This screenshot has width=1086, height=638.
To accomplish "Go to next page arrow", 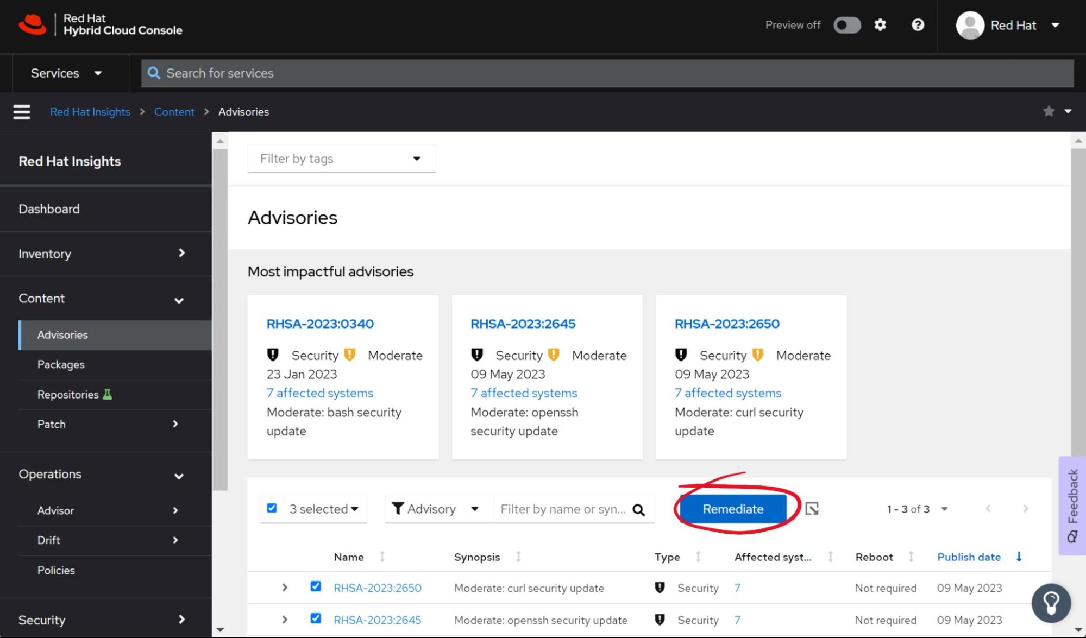I will [x=1025, y=509].
